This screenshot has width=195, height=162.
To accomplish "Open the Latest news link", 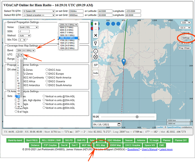I will click(x=166, y=149).
